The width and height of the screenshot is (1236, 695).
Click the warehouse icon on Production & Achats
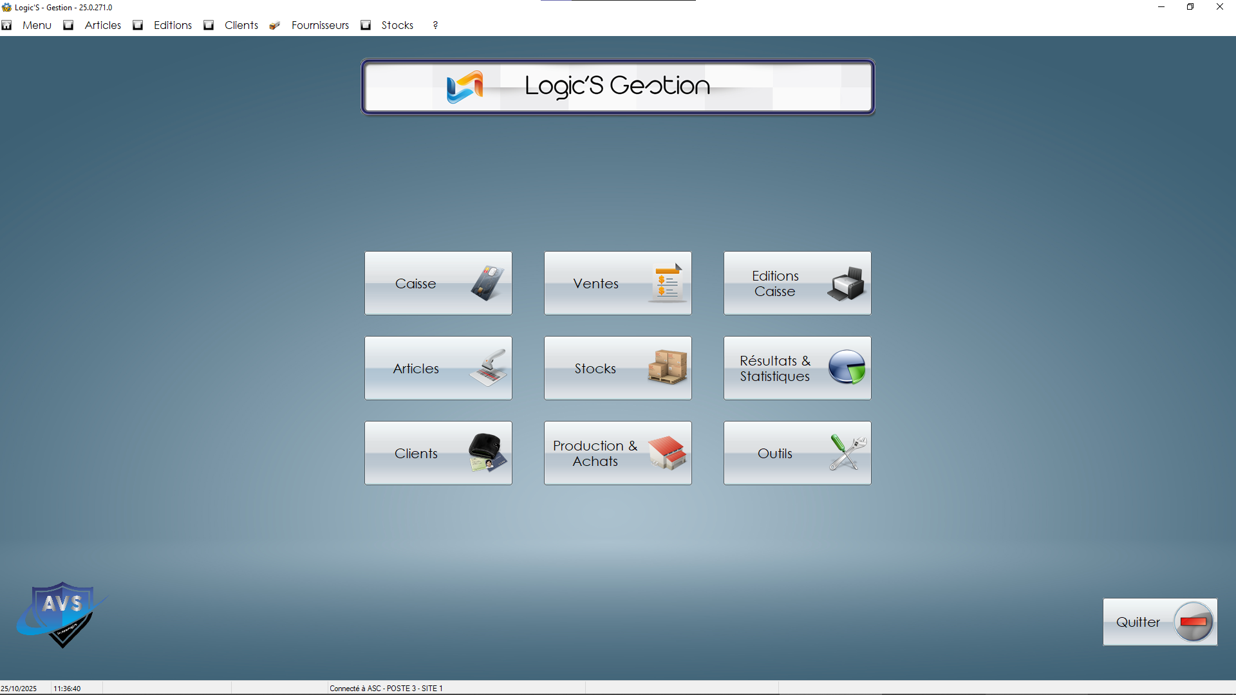(x=668, y=452)
